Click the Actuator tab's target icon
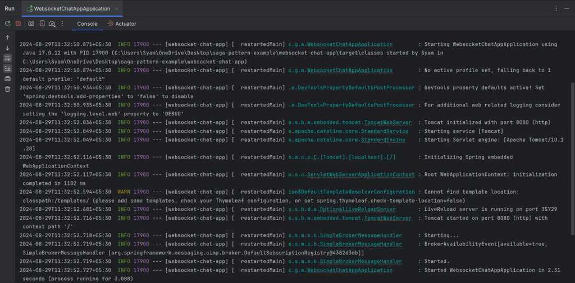575x283 pixels. (111, 24)
